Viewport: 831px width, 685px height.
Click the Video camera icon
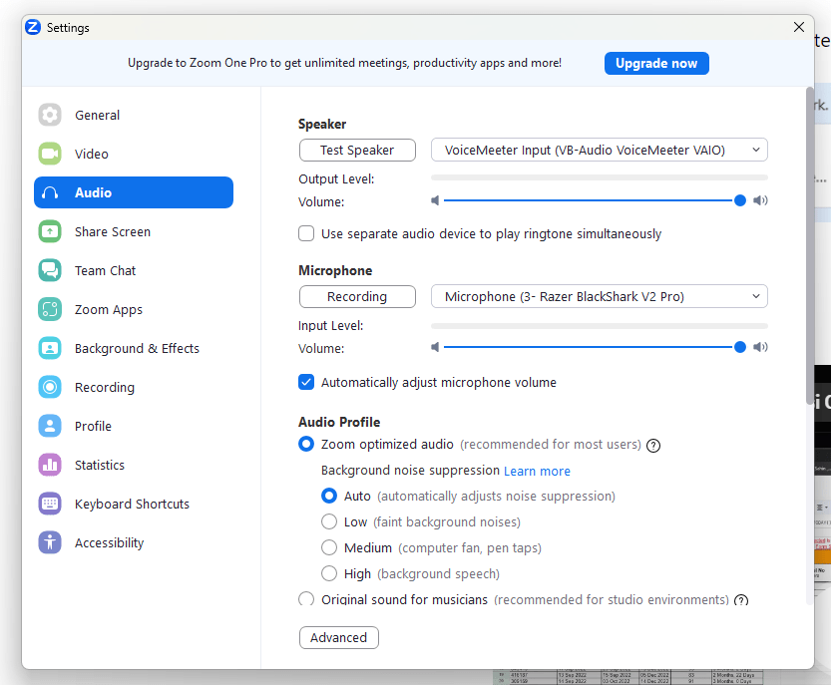pyautogui.click(x=50, y=154)
